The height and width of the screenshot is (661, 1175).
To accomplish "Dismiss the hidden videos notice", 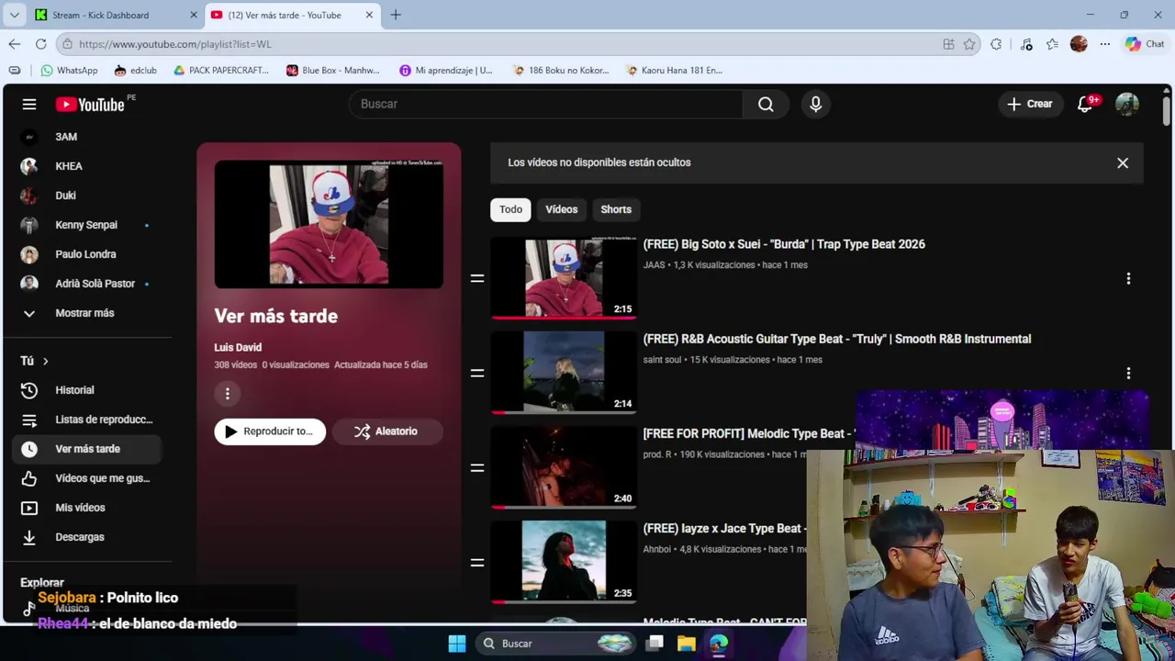I will [1123, 162].
